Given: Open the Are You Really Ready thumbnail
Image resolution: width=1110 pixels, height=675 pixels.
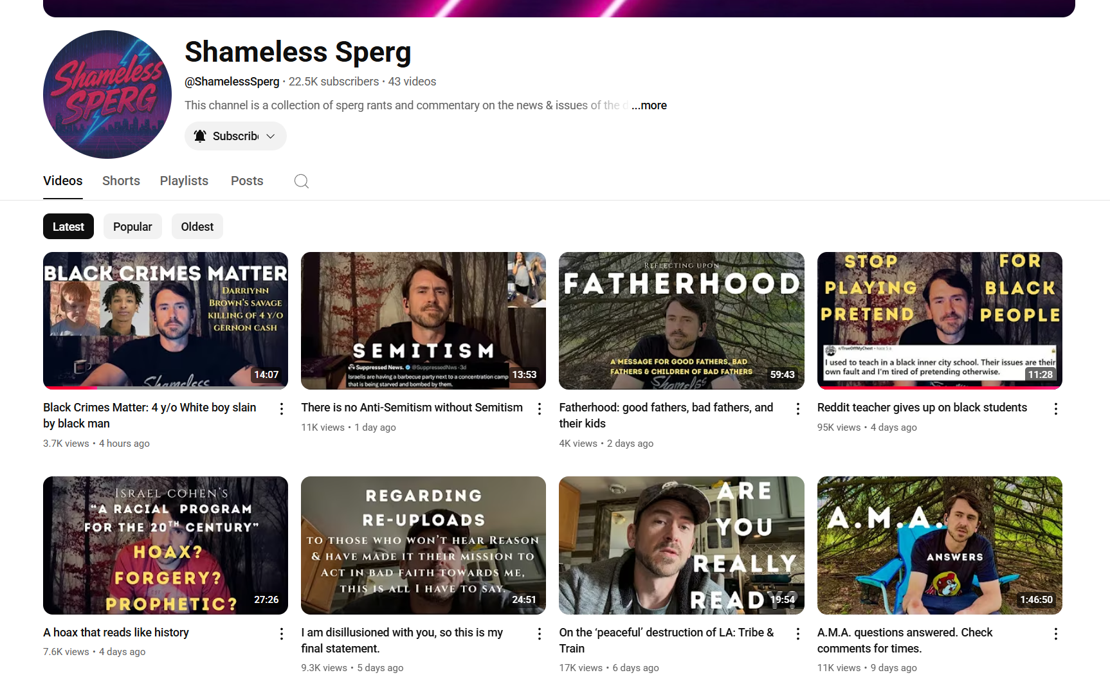Looking at the screenshot, I should [x=682, y=545].
